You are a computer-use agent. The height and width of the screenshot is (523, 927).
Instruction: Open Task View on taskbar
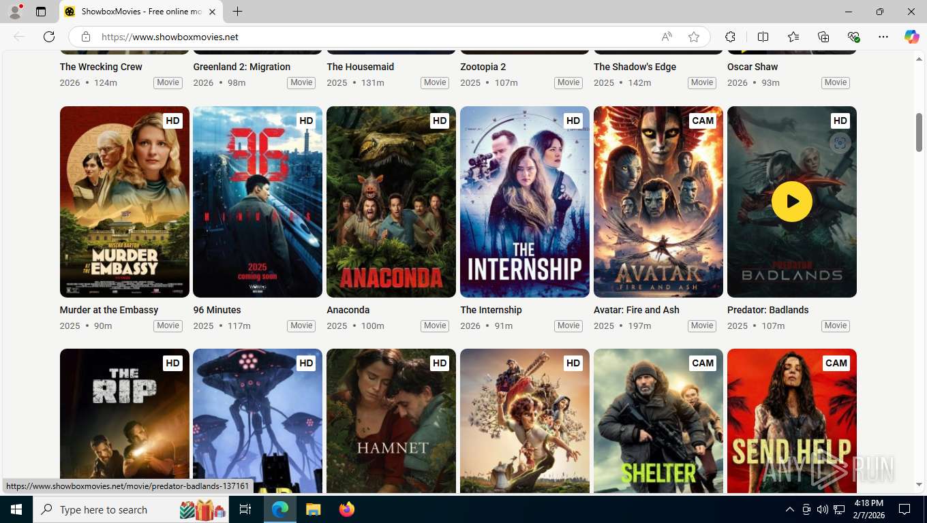click(x=245, y=509)
